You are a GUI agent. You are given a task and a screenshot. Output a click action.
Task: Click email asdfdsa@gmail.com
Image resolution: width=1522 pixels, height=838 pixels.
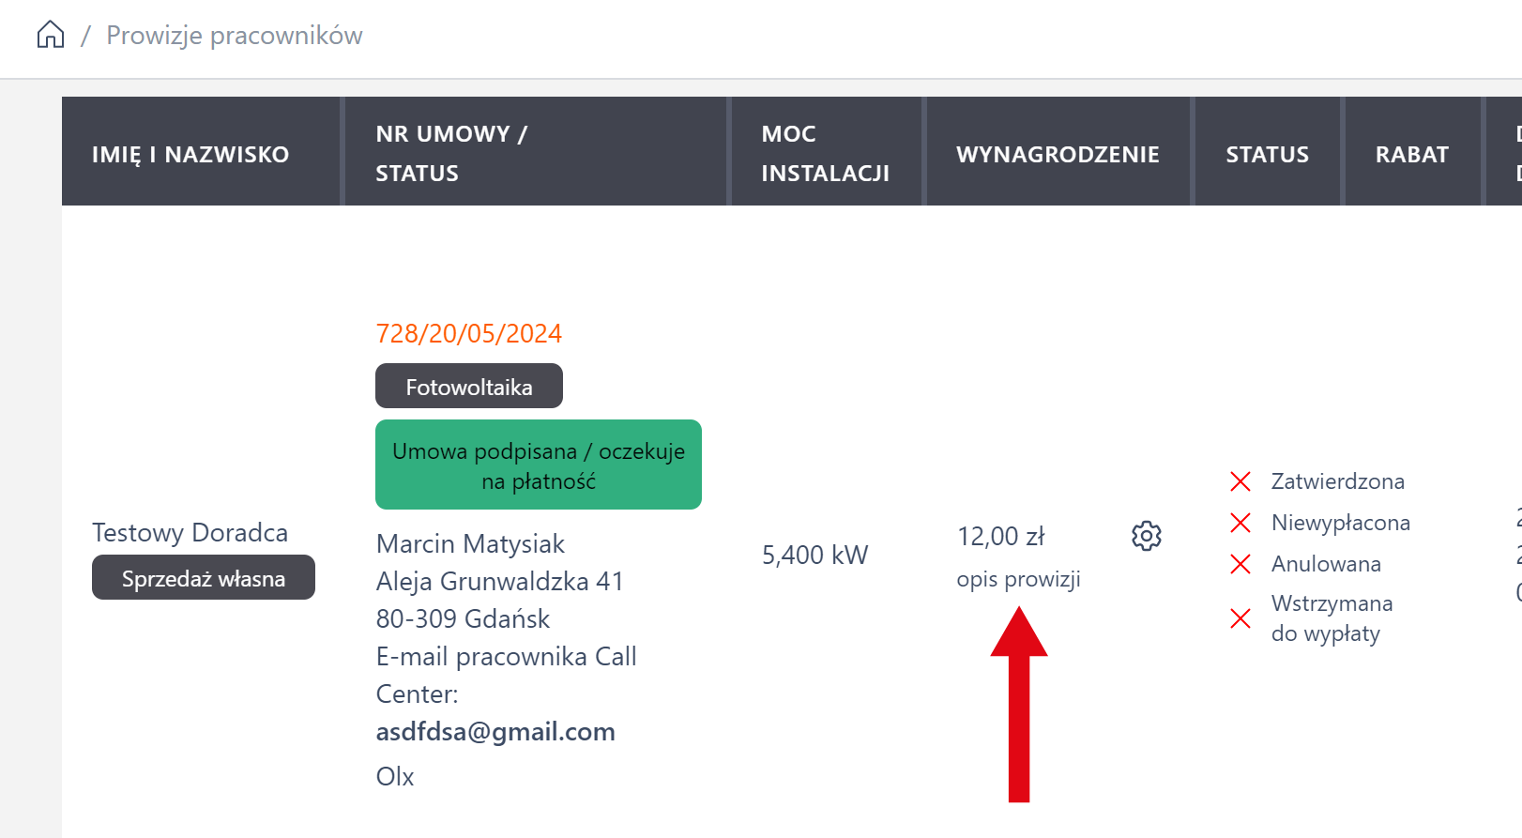(x=495, y=731)
